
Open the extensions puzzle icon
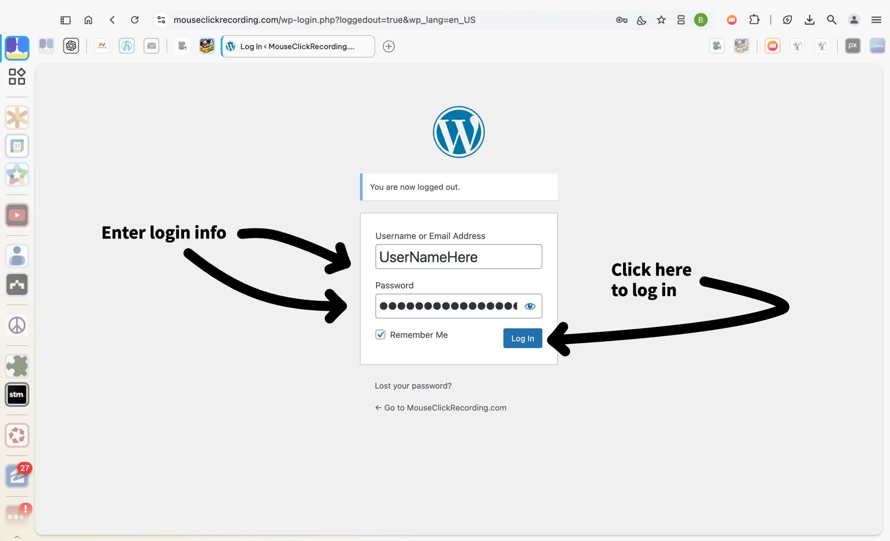tap(754, 20)
